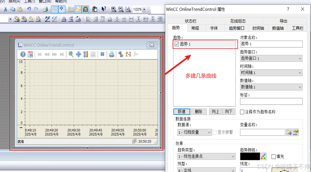
Task: Open the 数据源 归档变量 dropdown
Action: tap(195, 132)
